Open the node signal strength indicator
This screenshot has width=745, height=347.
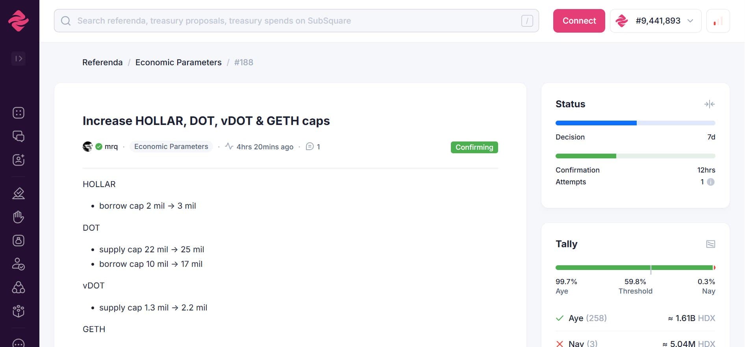(x=718, y=21)
